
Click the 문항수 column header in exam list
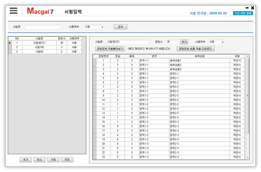point(62,38)
